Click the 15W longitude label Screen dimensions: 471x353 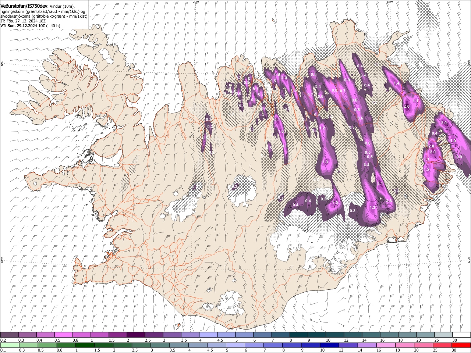click(390, 2)
